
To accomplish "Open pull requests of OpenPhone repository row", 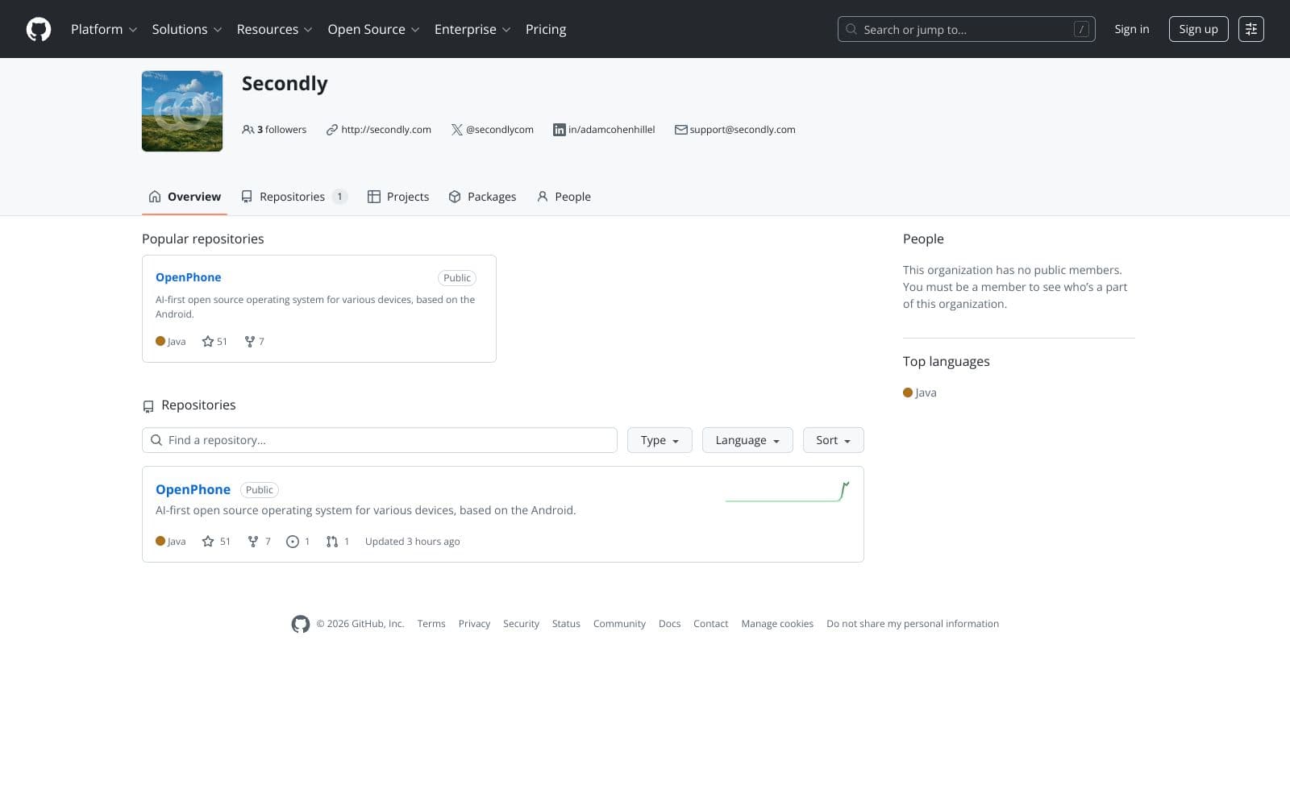I will click(338, 542).
